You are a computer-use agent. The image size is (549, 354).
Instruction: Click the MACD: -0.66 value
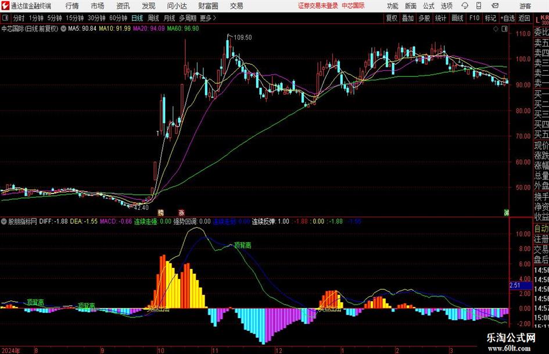[x=116, y=221]
